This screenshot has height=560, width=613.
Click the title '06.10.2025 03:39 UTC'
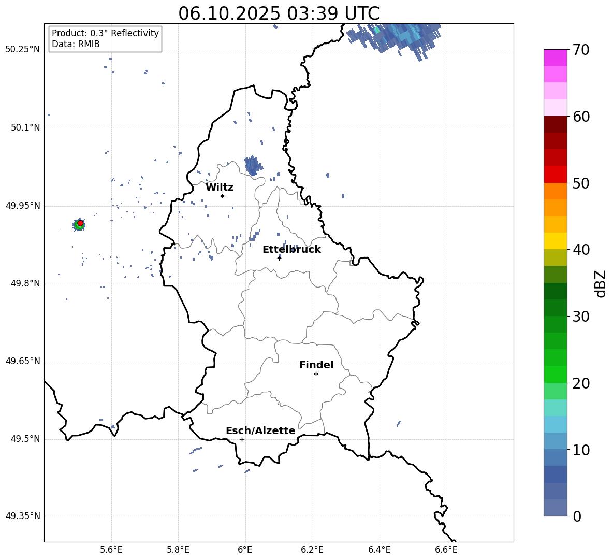click(279, 13)
